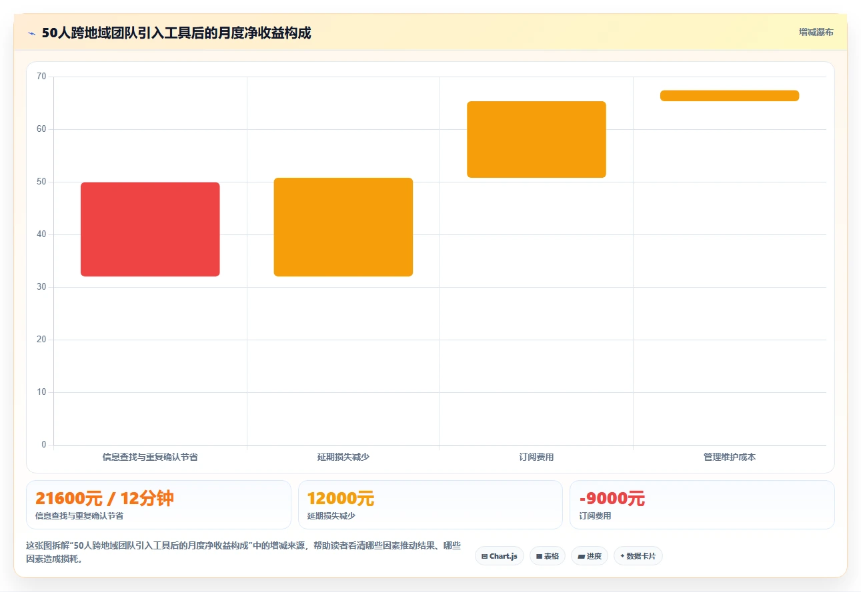Select the 表格 tag chip

pyautogui.click(x=548, y=556)
